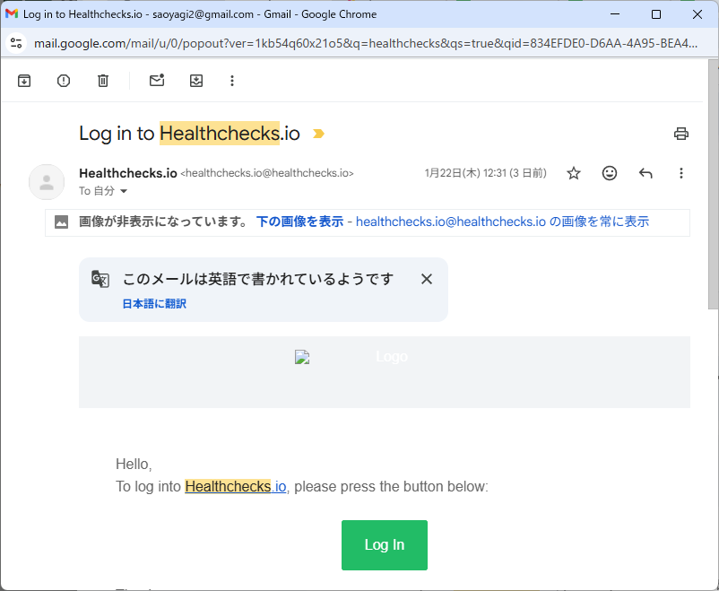This screenshot has width=719, height=591.
Task: Maximize the Chrome popout window
Action: point(656,14)
